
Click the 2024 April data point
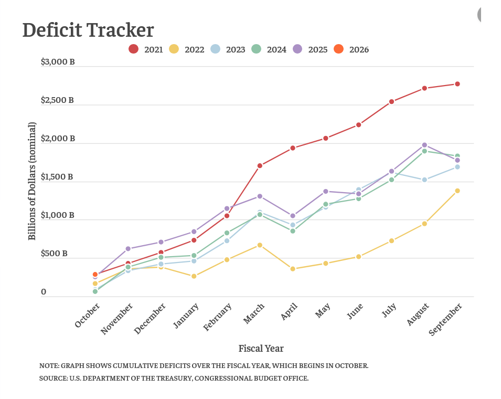(293, 231)
